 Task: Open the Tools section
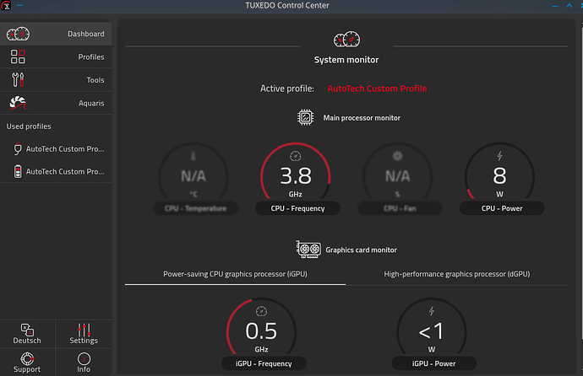56,80
